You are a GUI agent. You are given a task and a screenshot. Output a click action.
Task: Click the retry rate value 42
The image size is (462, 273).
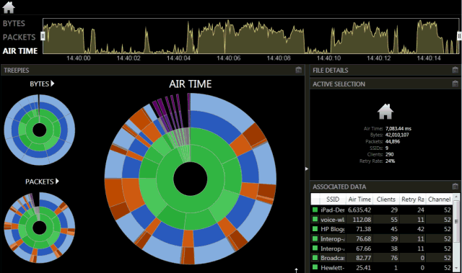click(x=421, y=229)
